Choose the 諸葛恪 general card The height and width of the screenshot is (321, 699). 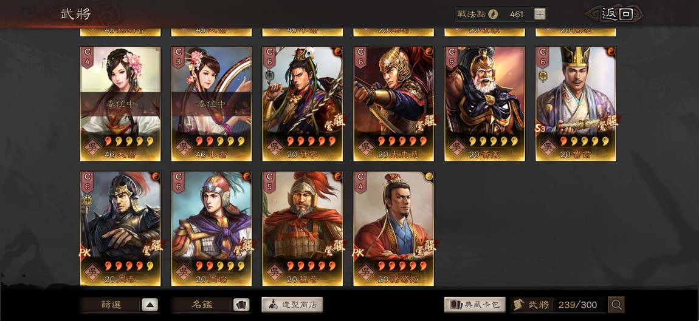tap(394, 228)
